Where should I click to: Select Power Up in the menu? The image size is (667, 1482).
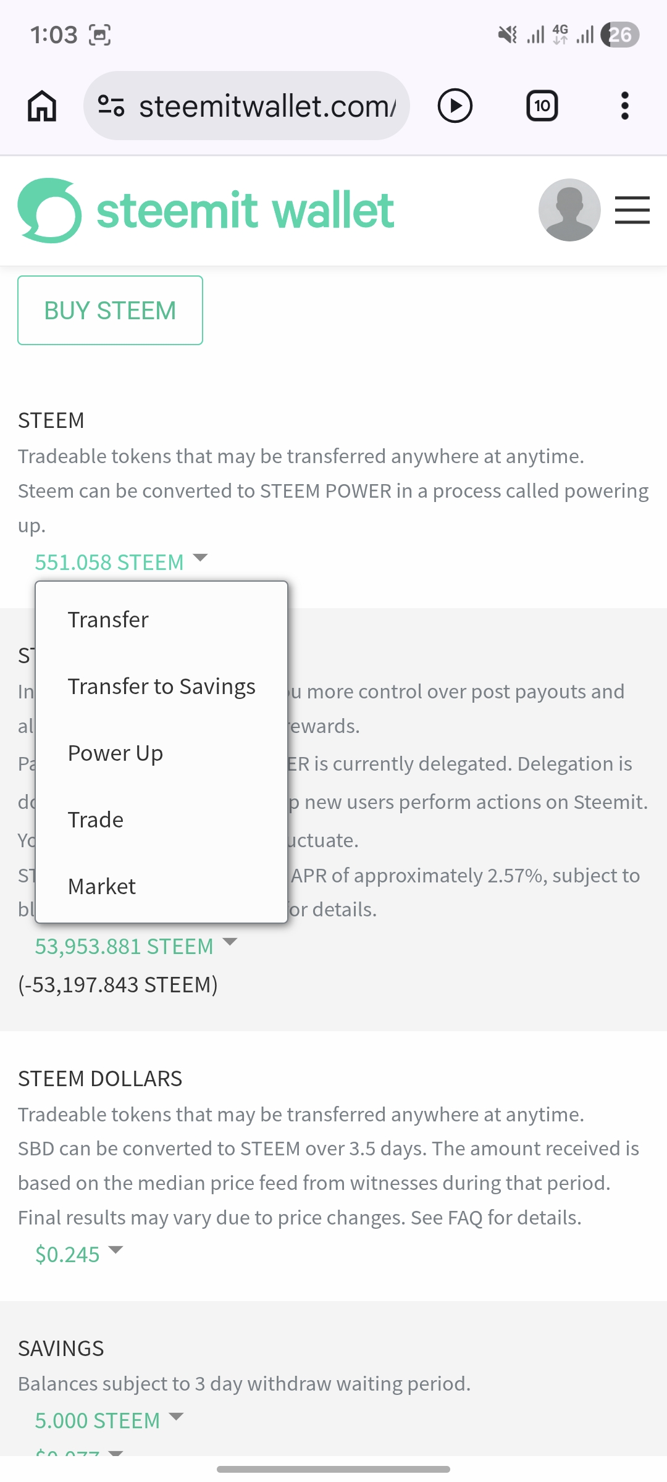(115, 753)
